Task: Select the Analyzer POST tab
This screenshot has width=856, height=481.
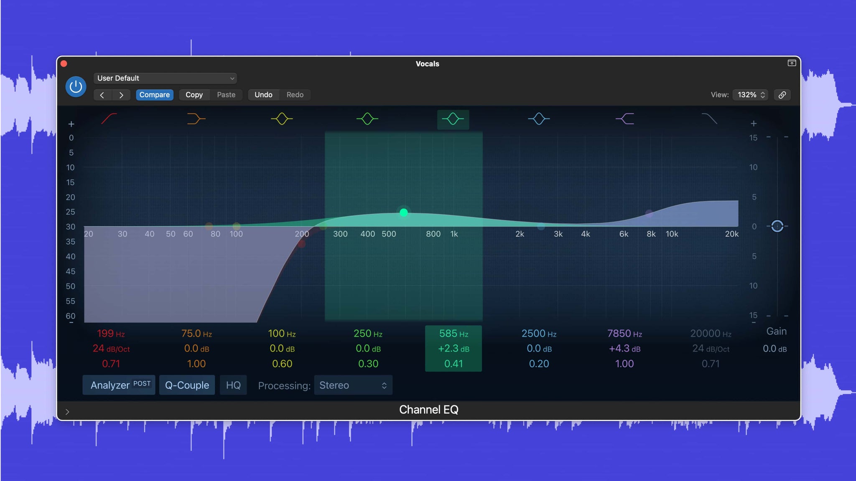Action: click(x=120, y=385)
